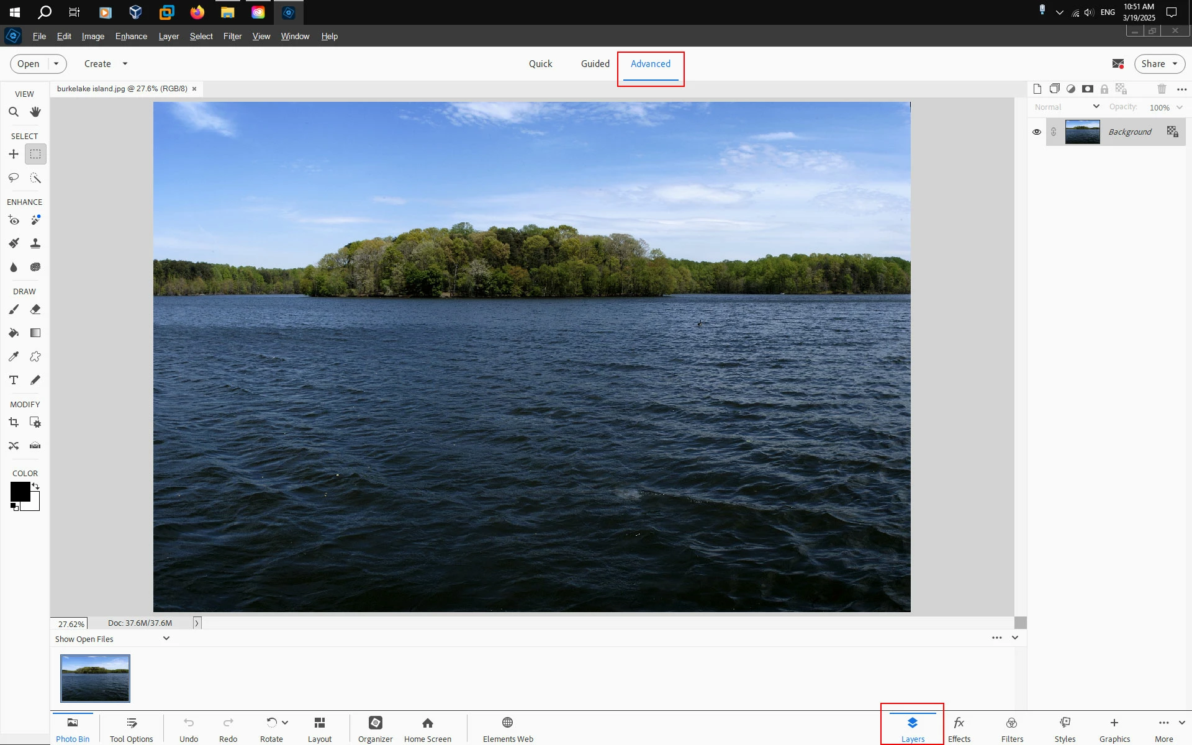The width and height of the screenshot is (1192, 745).
Task: Toggle the Photo Bin panel
Action: coord(73,729)
